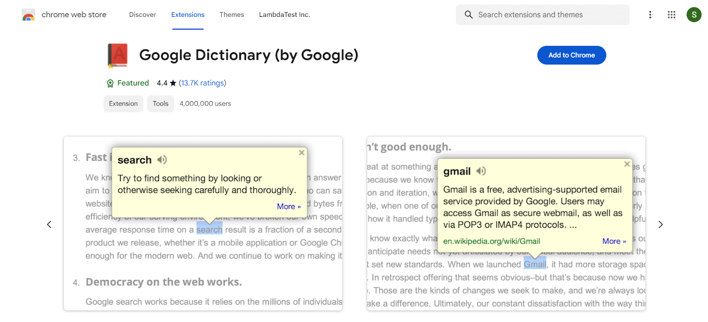Click the 'Featured' label text

point(133,83)
